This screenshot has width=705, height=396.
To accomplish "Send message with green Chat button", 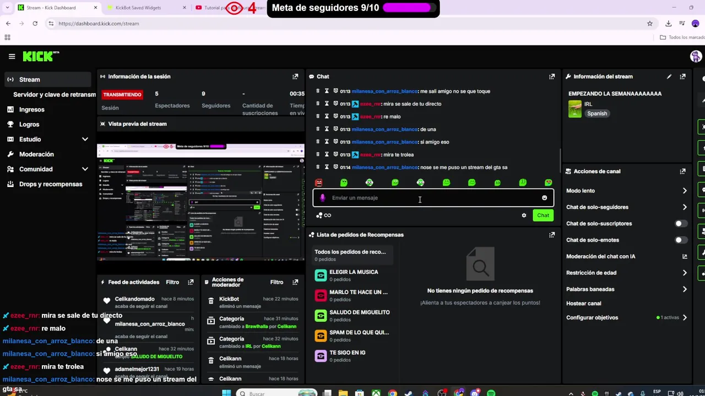I will click(543, 216).
